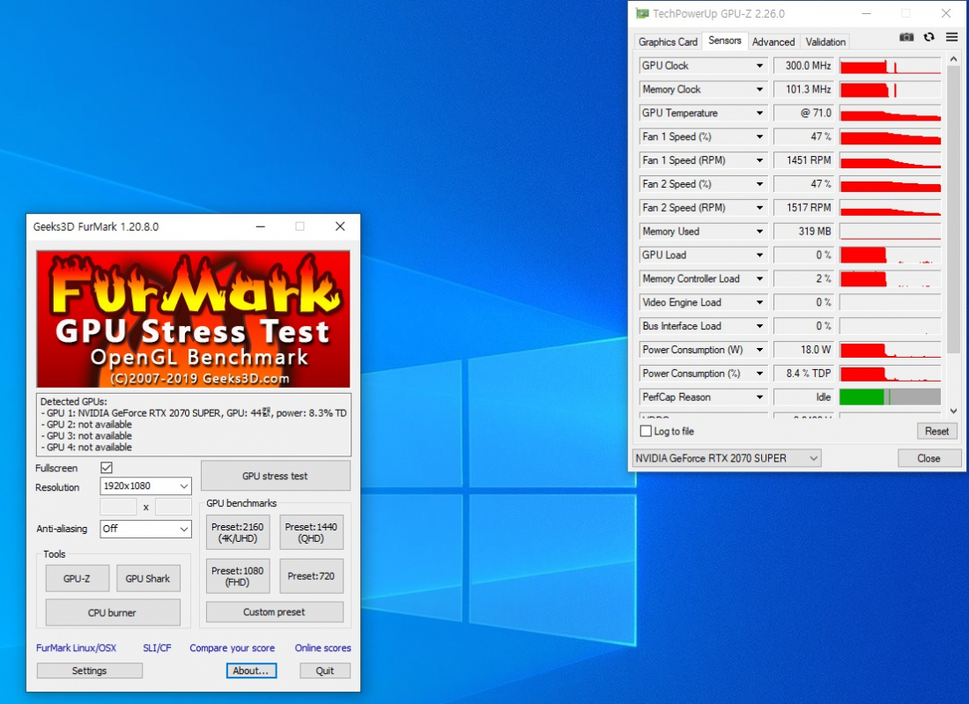The image size is (969, 704).
Task: Follow the Compare your score link
Action: (x=233, y=648)
